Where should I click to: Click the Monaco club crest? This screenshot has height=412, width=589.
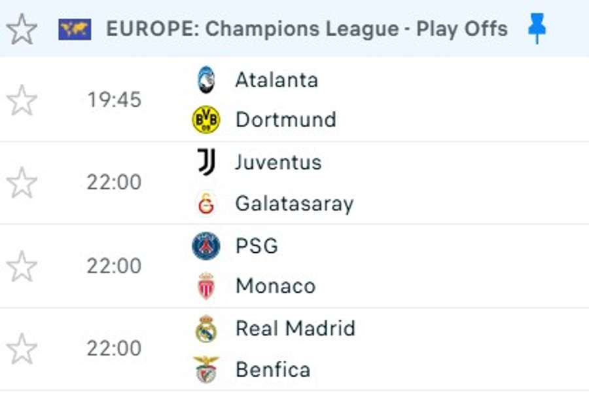[x=206, y=286]
